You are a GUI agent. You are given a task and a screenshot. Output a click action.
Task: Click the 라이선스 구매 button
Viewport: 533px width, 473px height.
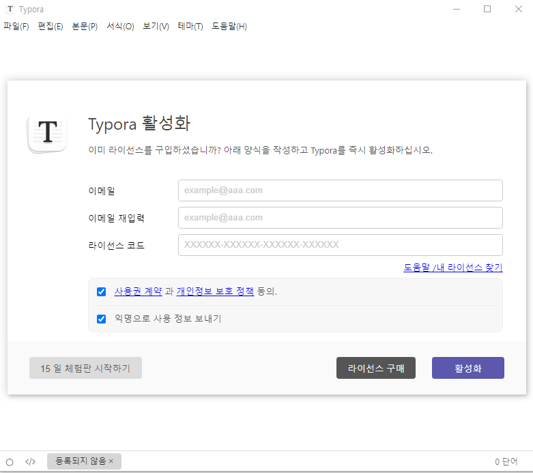click(x=376, y=368)
